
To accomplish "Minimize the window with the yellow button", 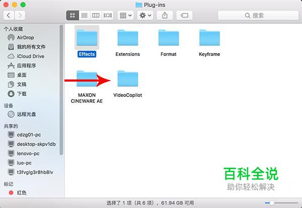I will tap(15, 5).
